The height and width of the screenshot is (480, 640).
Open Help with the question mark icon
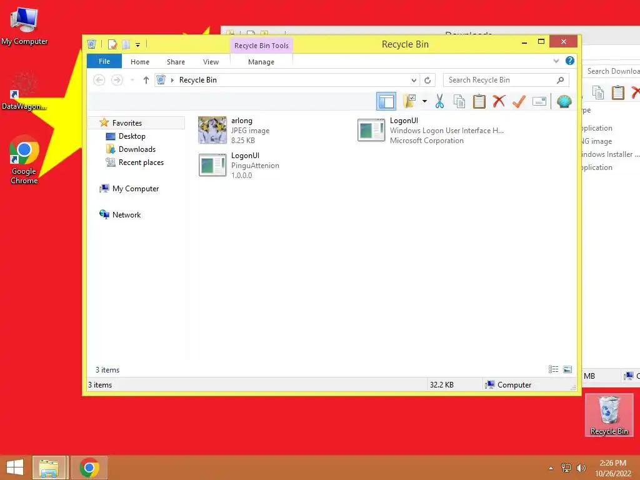coord(570,61)
